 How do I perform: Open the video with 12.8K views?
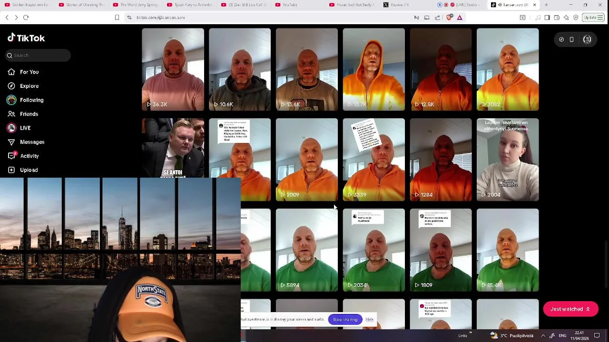coord(441,69)
